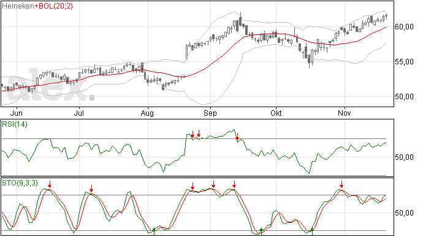Click the Sep month label on time axis
The width and height of the screenshot is (423, 237).
(x=210, y=113)
